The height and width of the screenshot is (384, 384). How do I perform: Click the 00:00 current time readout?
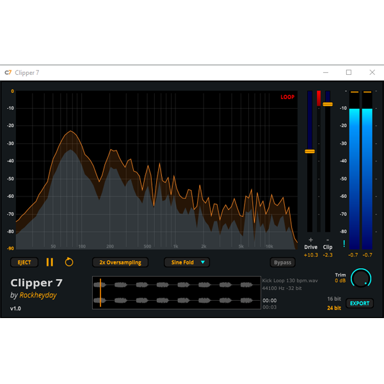point(269,301)
